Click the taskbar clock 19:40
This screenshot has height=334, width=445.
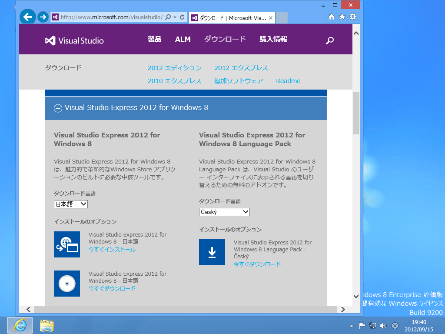pyautogui.click(x=419, y=322)
